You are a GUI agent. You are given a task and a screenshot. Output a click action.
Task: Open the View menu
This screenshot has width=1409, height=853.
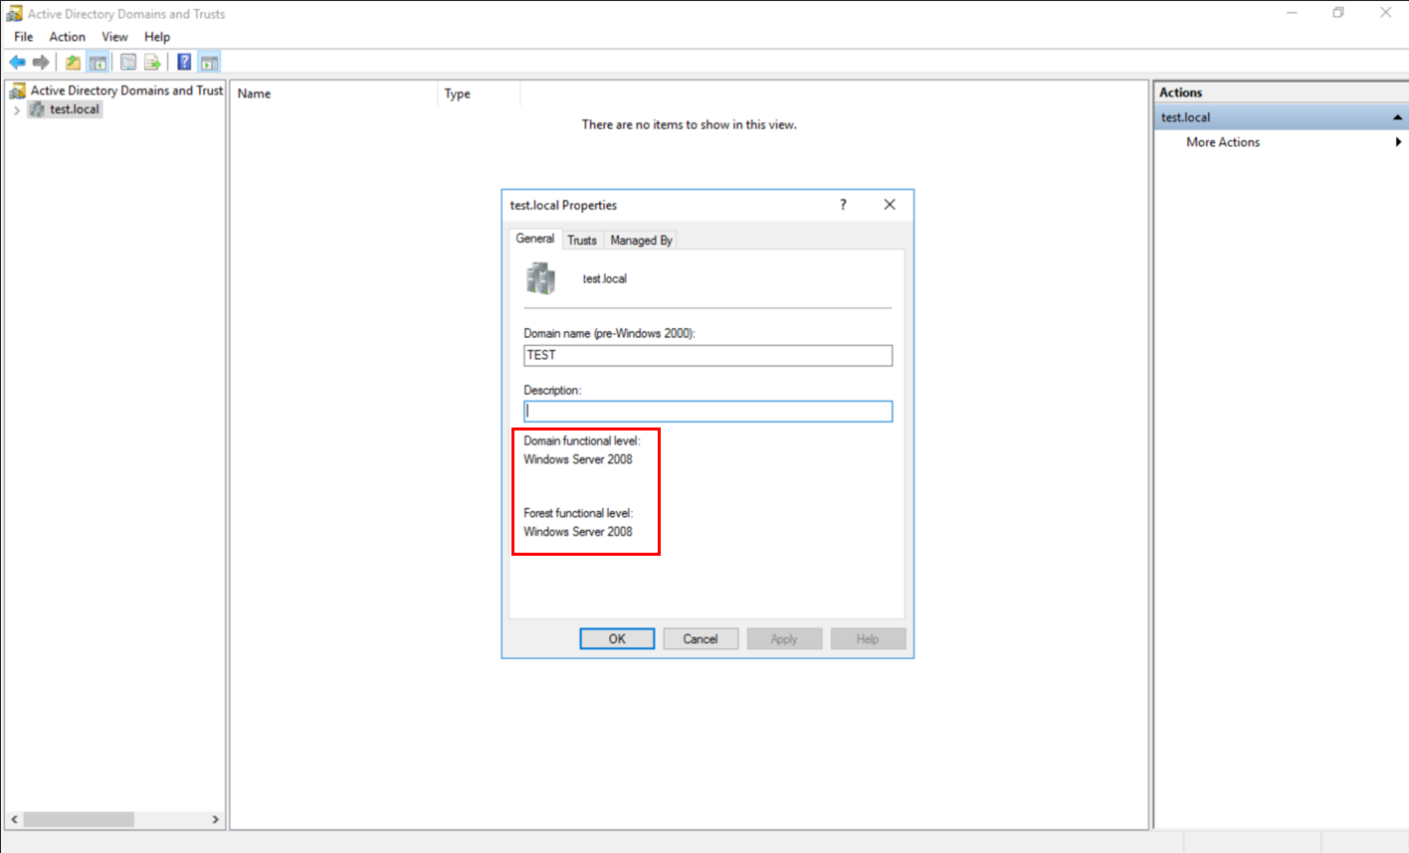(x=114, y=37)
